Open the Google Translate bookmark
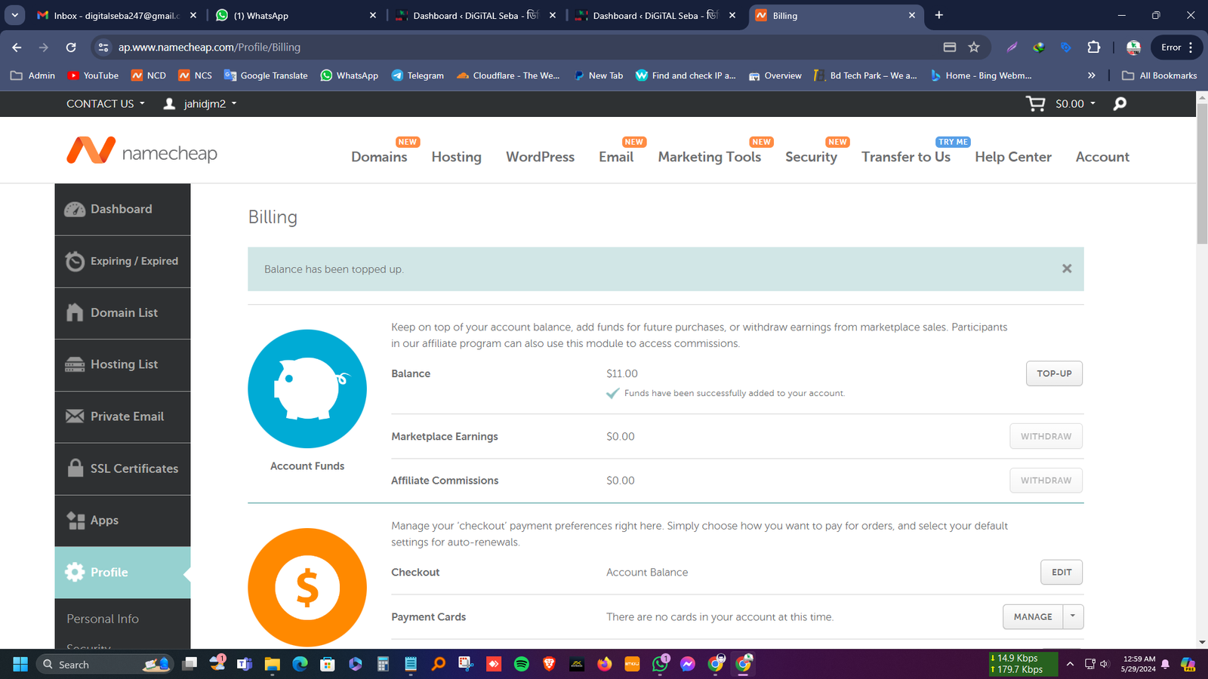The image size is (1208, 679). click(266, 75)
